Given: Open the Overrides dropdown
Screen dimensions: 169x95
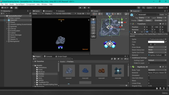Looking at the screenshot, I should pos(160,21).
